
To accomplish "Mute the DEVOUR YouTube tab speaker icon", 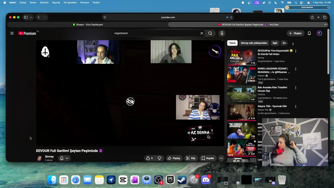I will [325, 25].
